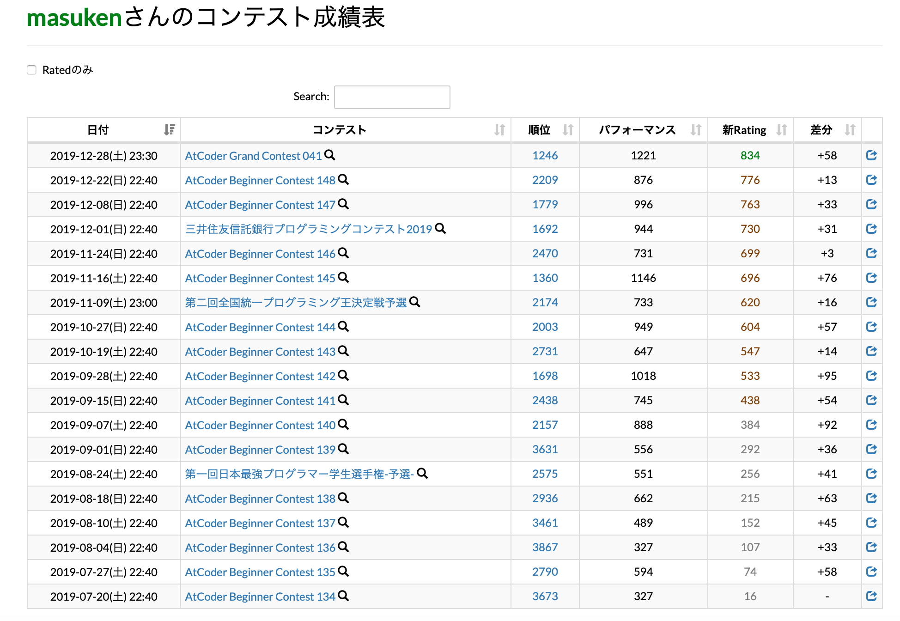Click share icon in 2019-09-01 row
This screenshot has width=900, height=621.
[x=872, y=449]
